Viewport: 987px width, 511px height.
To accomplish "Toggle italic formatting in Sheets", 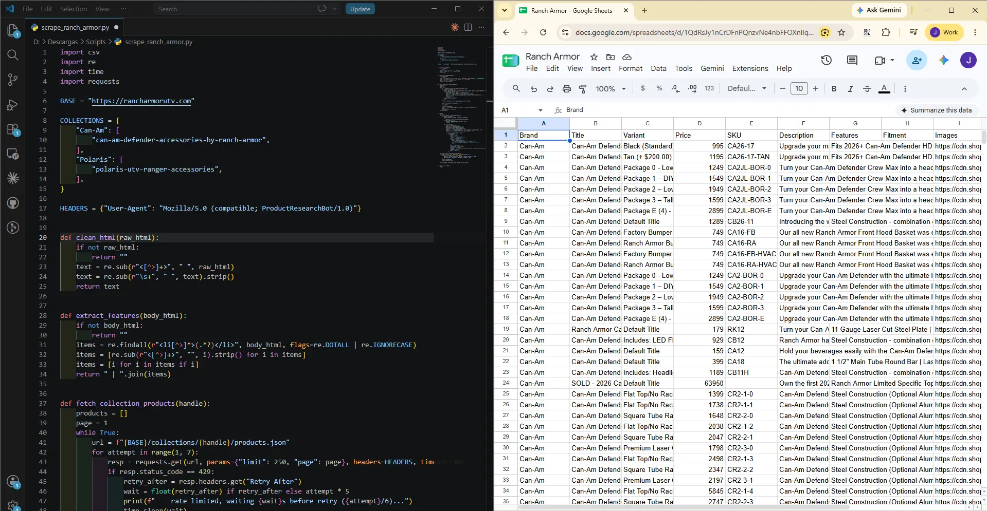I will click(851, 89).
